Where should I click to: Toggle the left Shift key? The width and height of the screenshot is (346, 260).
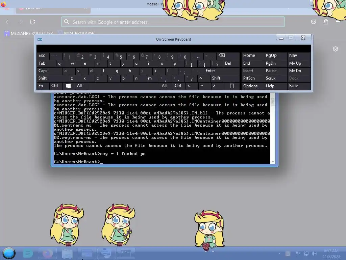tap(53, 78)
